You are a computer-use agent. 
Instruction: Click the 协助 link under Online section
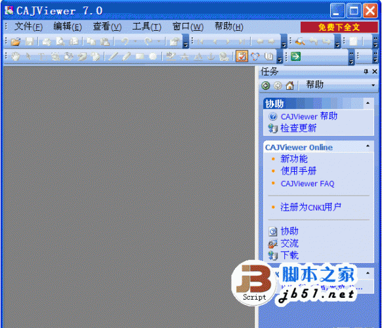(289, 231)
